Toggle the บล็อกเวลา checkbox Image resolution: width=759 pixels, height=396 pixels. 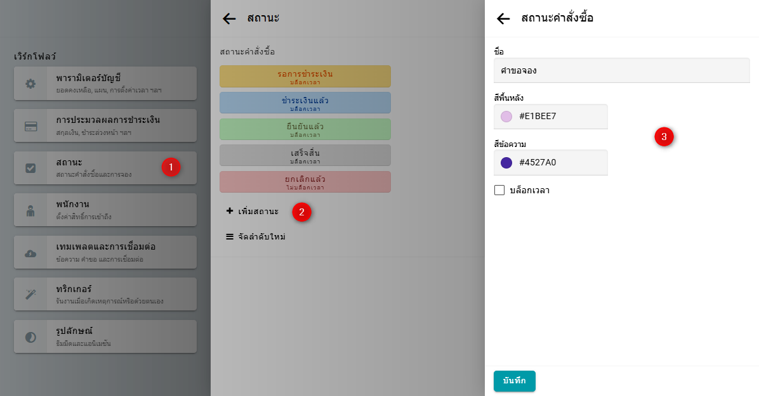[499, 190]
